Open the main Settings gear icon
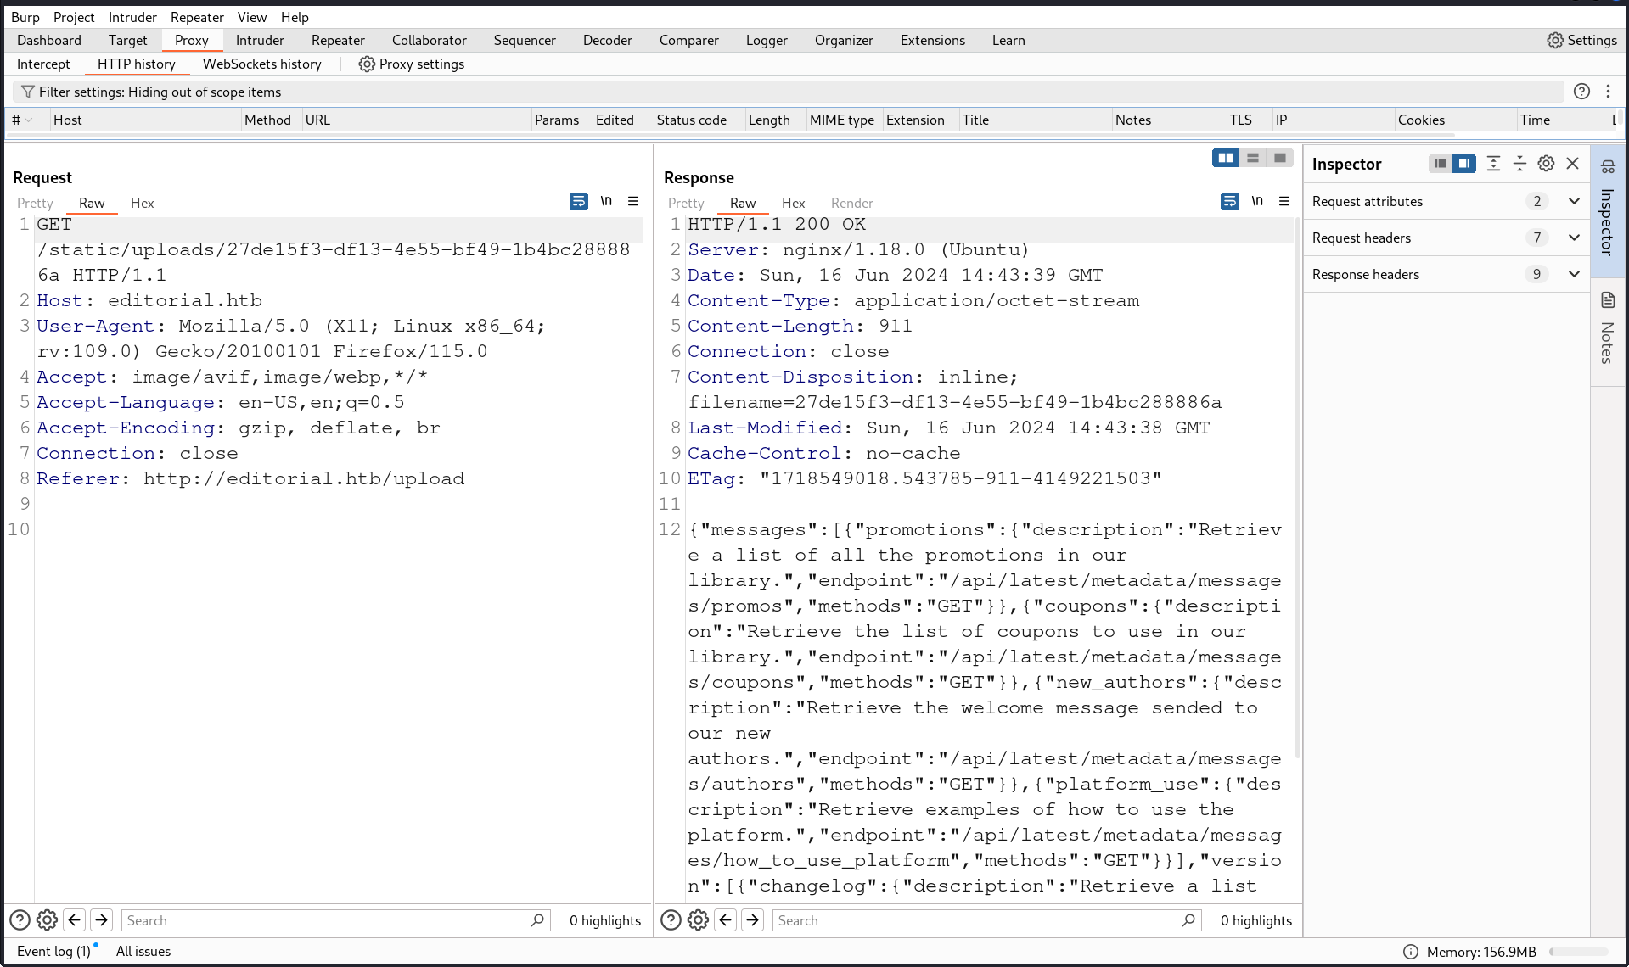The image size is (1629, 967). [x=1555, y=40]
